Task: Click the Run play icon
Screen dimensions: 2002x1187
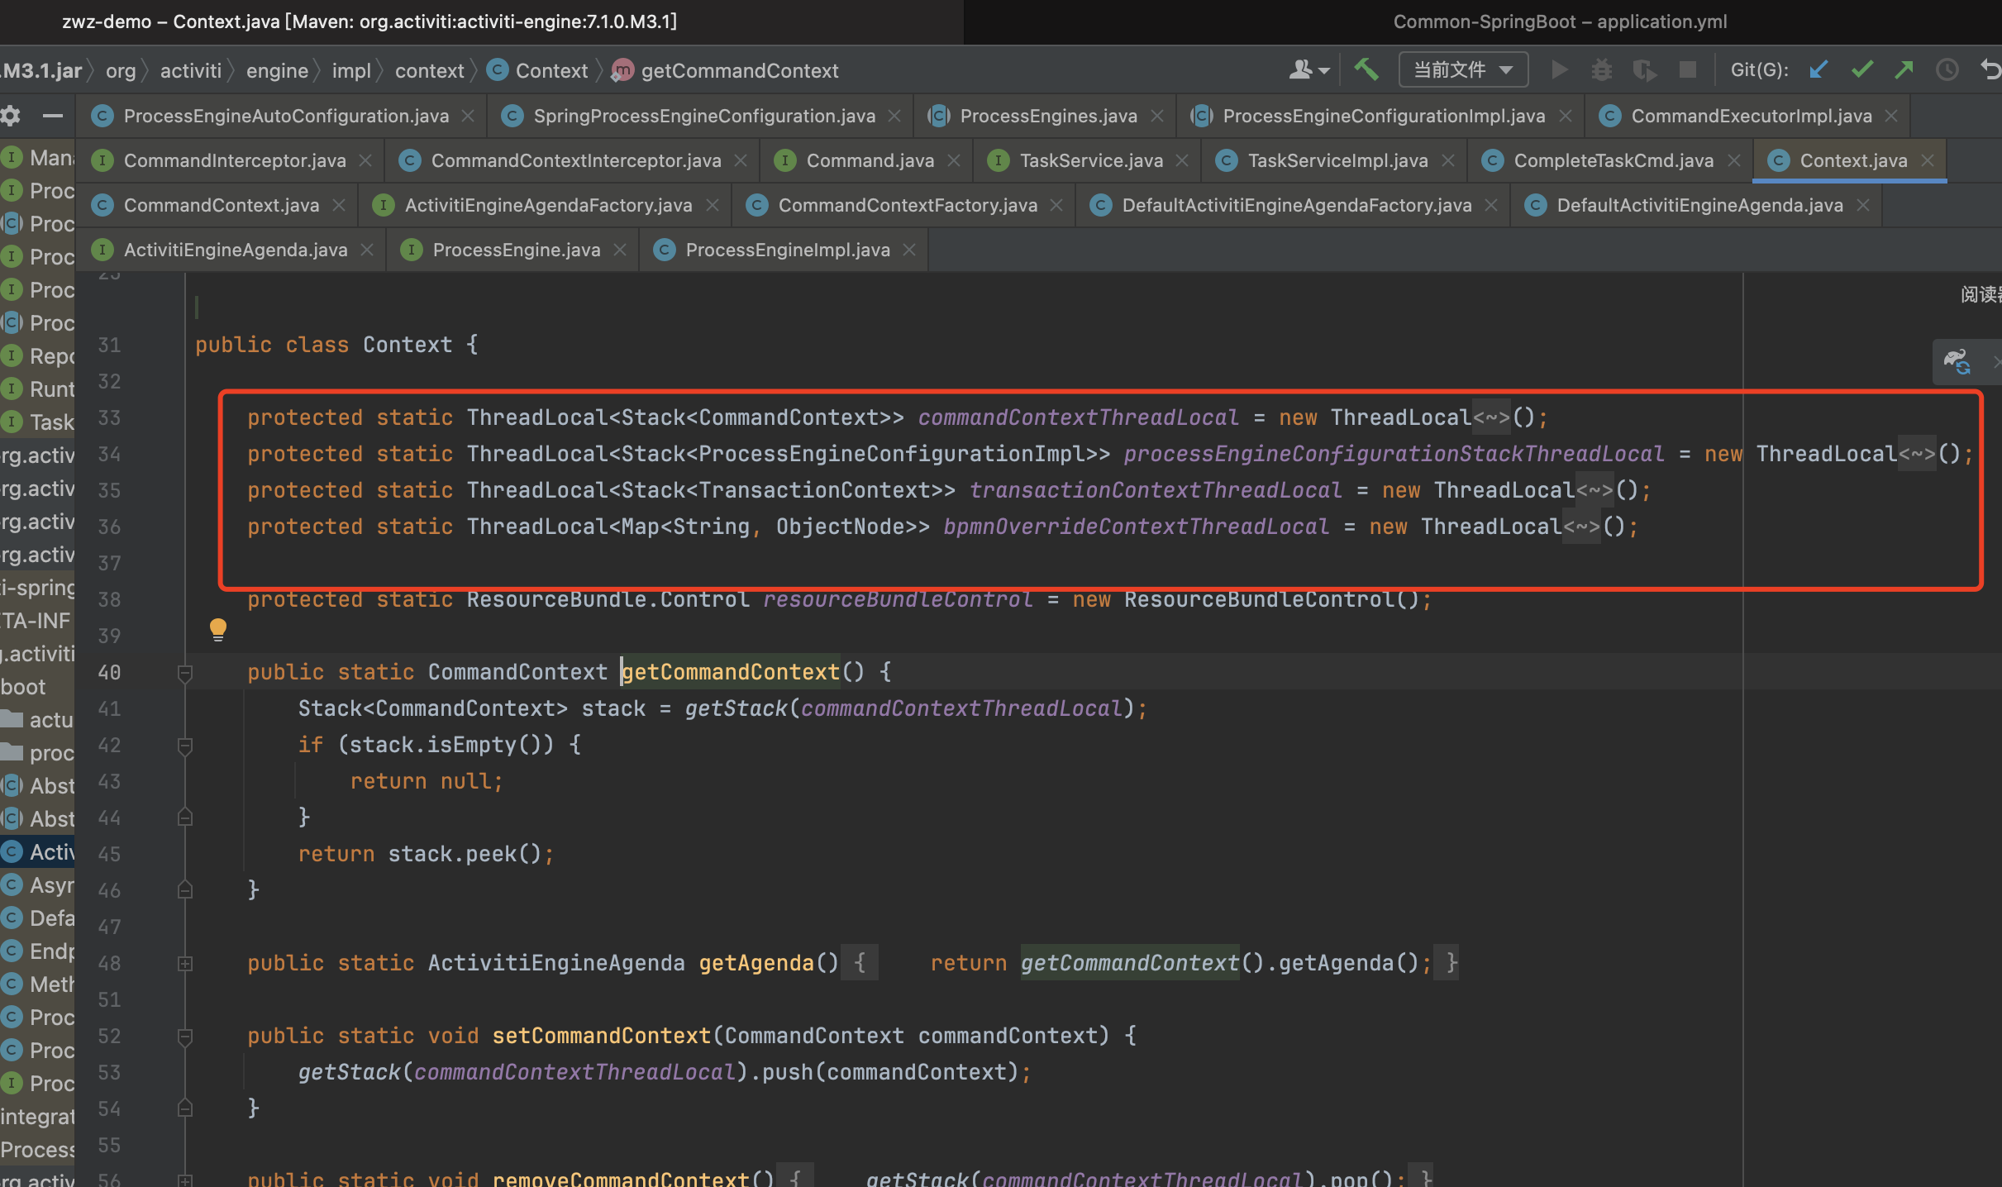Action: pos(1559,69)
